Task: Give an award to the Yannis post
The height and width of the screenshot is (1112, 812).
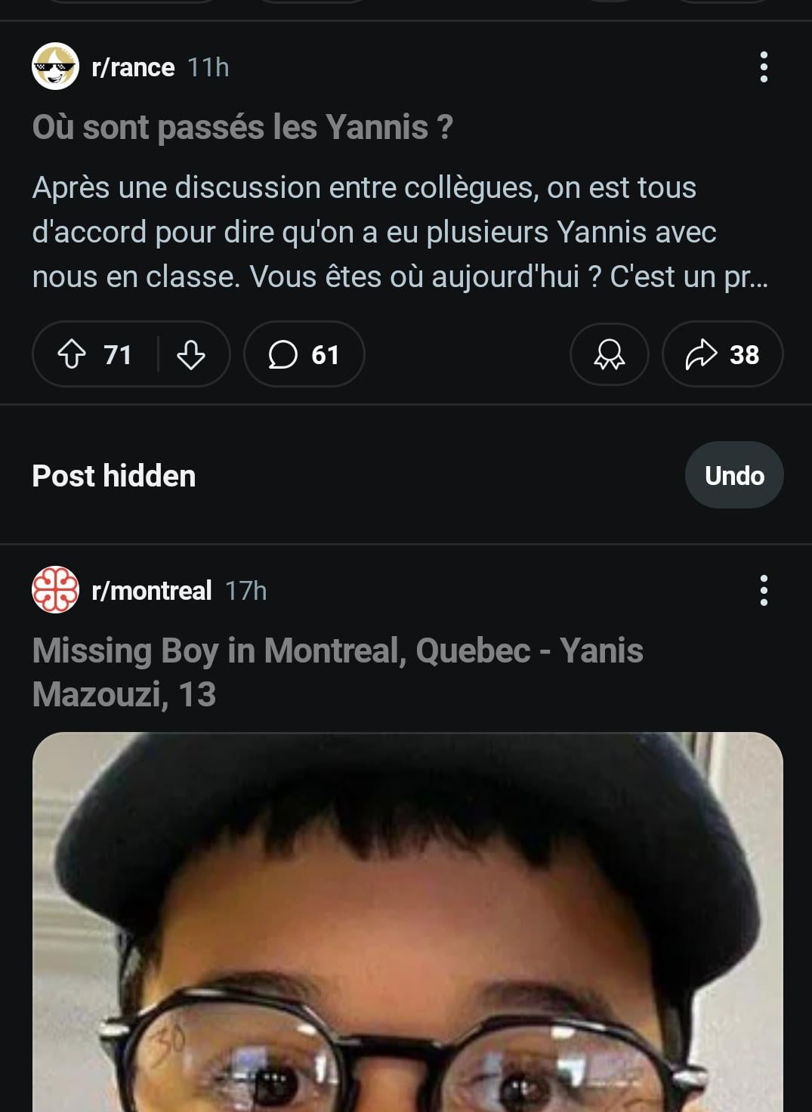Action: [x=609, y=354]
